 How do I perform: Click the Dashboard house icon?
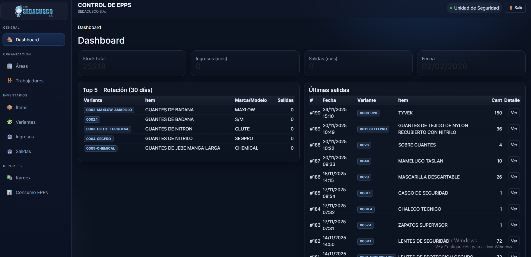[10, 40]
